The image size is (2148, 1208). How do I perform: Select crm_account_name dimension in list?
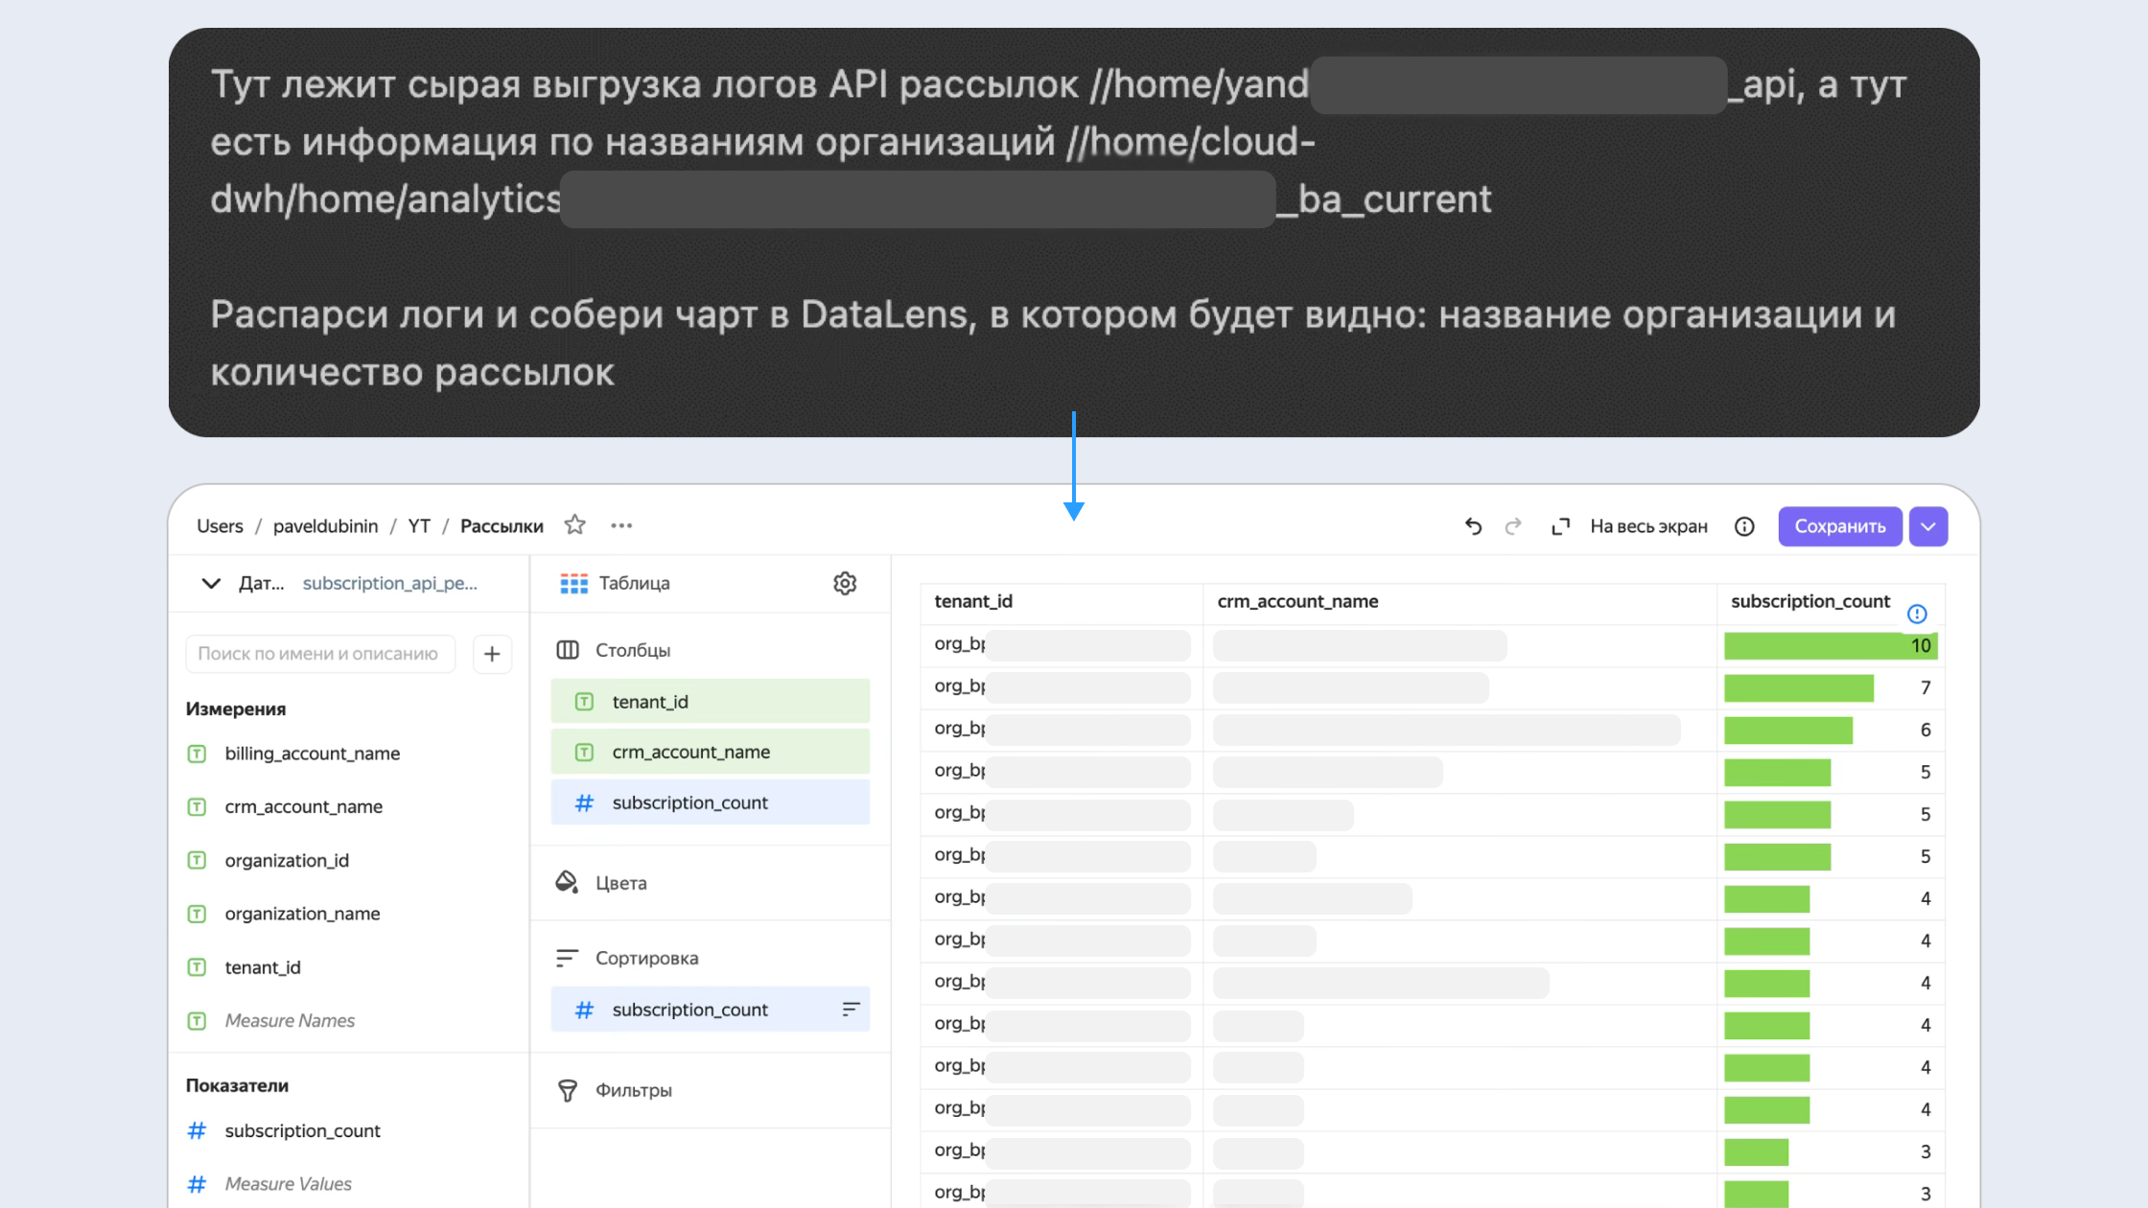(303, 807)
